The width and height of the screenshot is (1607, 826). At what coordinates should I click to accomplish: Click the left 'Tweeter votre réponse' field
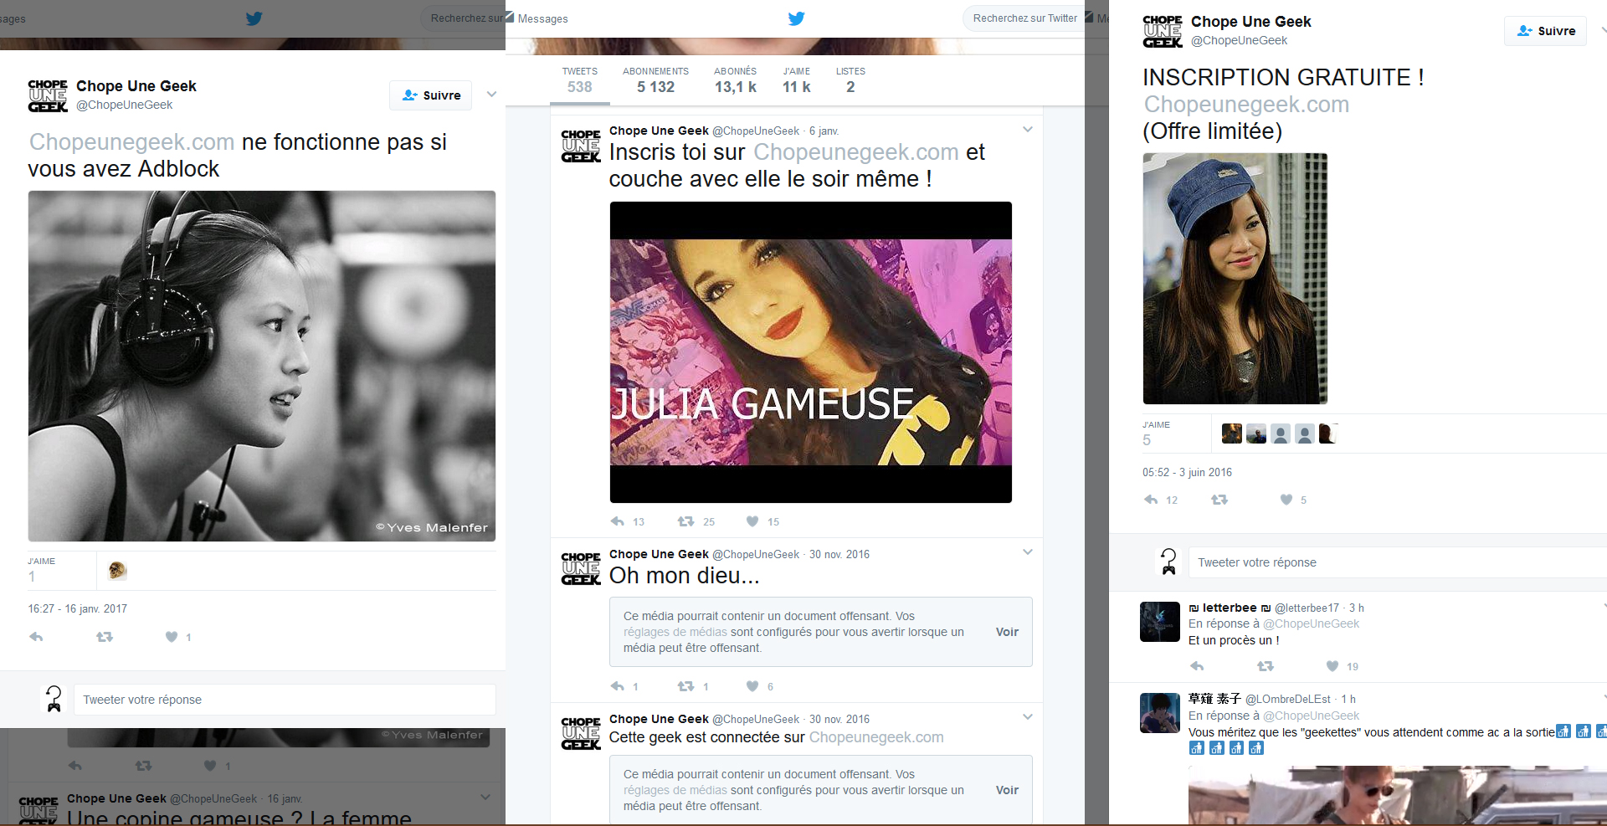285,700
